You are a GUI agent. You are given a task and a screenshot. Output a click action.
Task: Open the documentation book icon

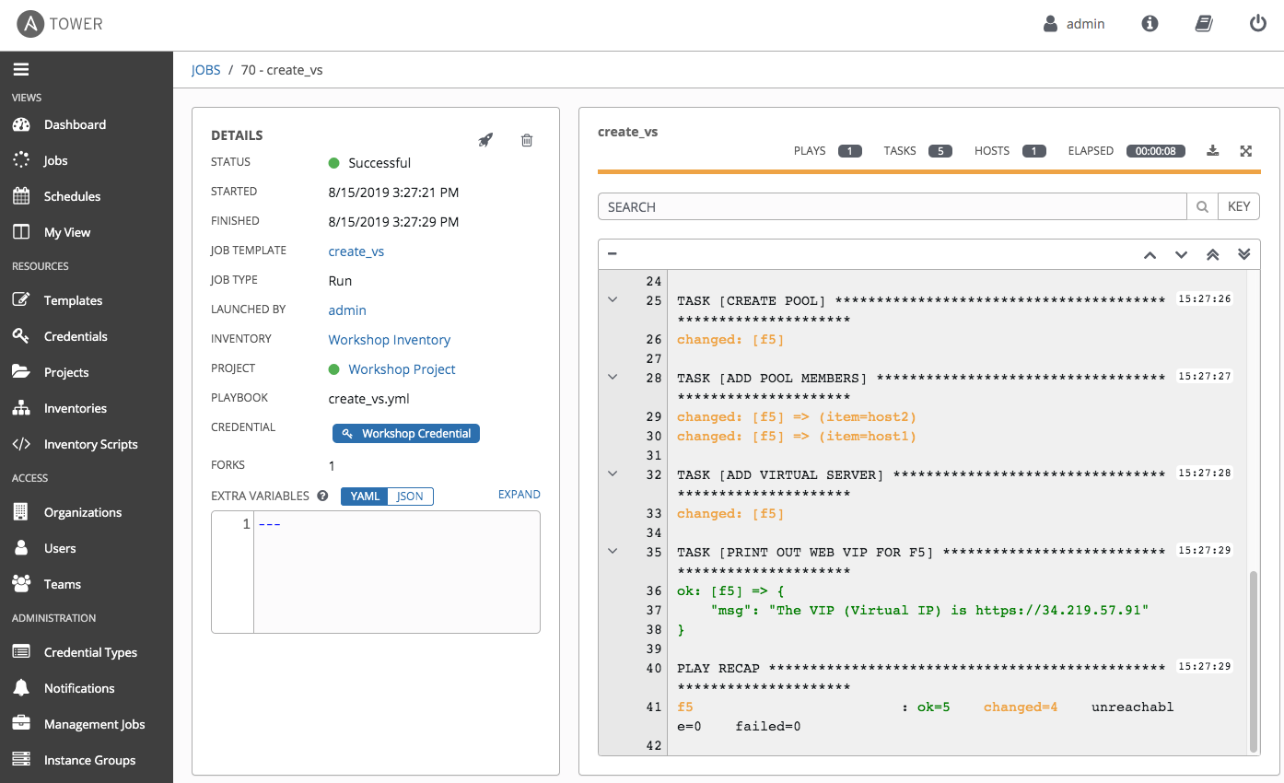(x=1204, y=24)
